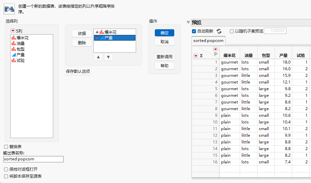Click the 依据 button
The height and width of the screenshot is (183, 311).
pyautogui.click(x=82, y=34)
